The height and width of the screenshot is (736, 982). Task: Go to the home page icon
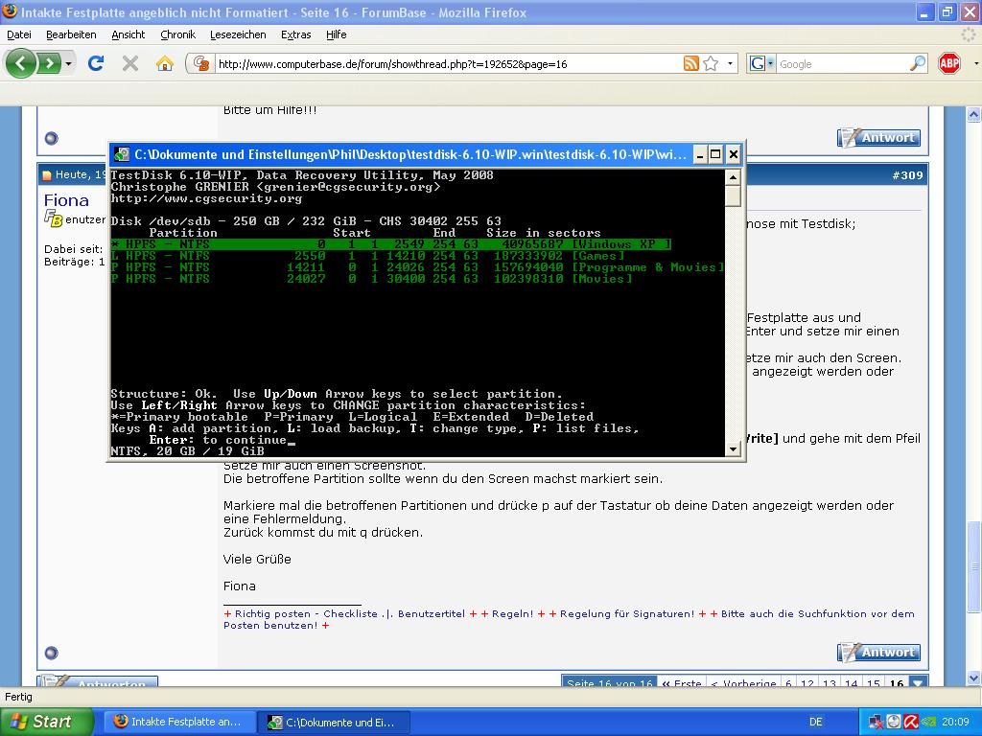165,63
